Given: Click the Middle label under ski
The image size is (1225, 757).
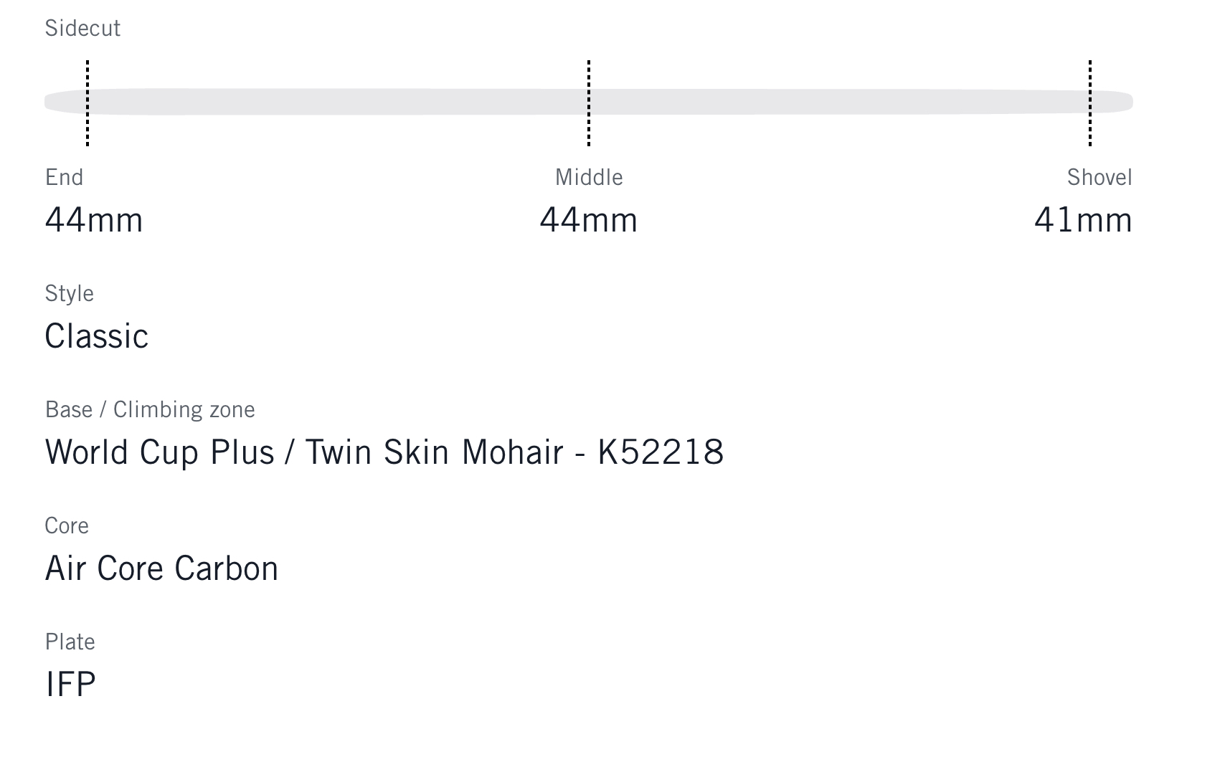Looking at the screenshot, I should tap(589, 177).
